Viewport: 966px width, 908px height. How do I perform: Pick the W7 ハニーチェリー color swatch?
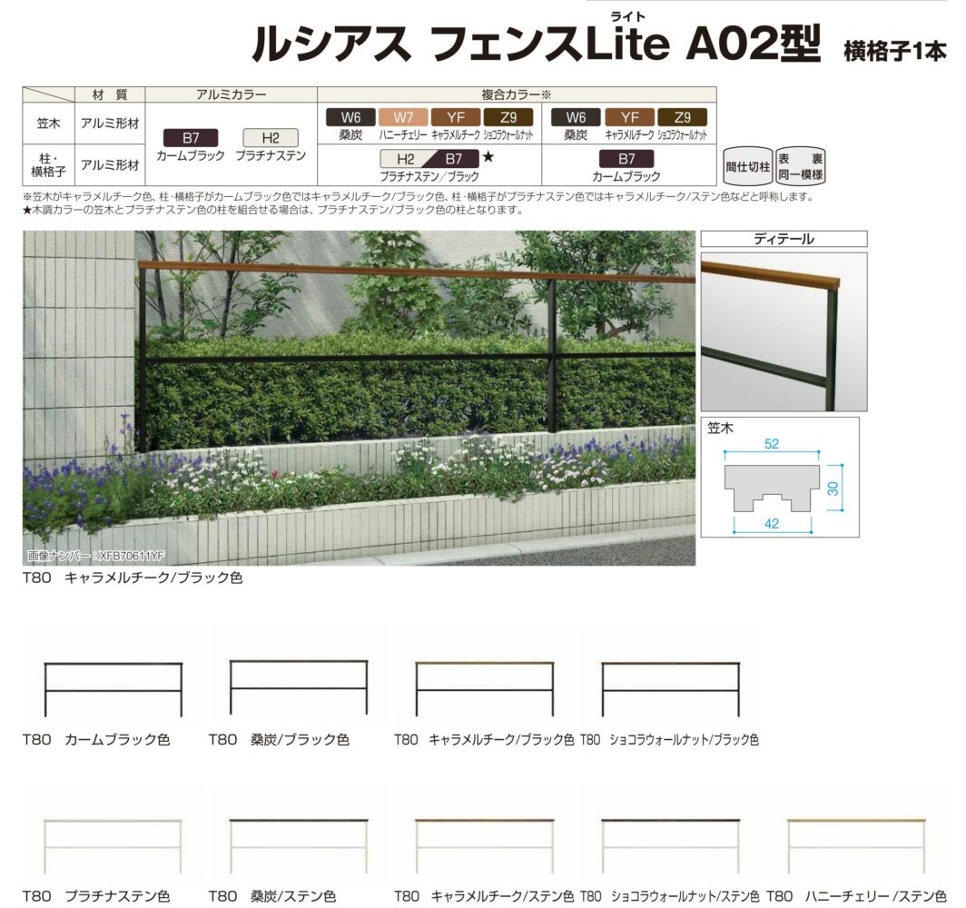tap(403, 117)
